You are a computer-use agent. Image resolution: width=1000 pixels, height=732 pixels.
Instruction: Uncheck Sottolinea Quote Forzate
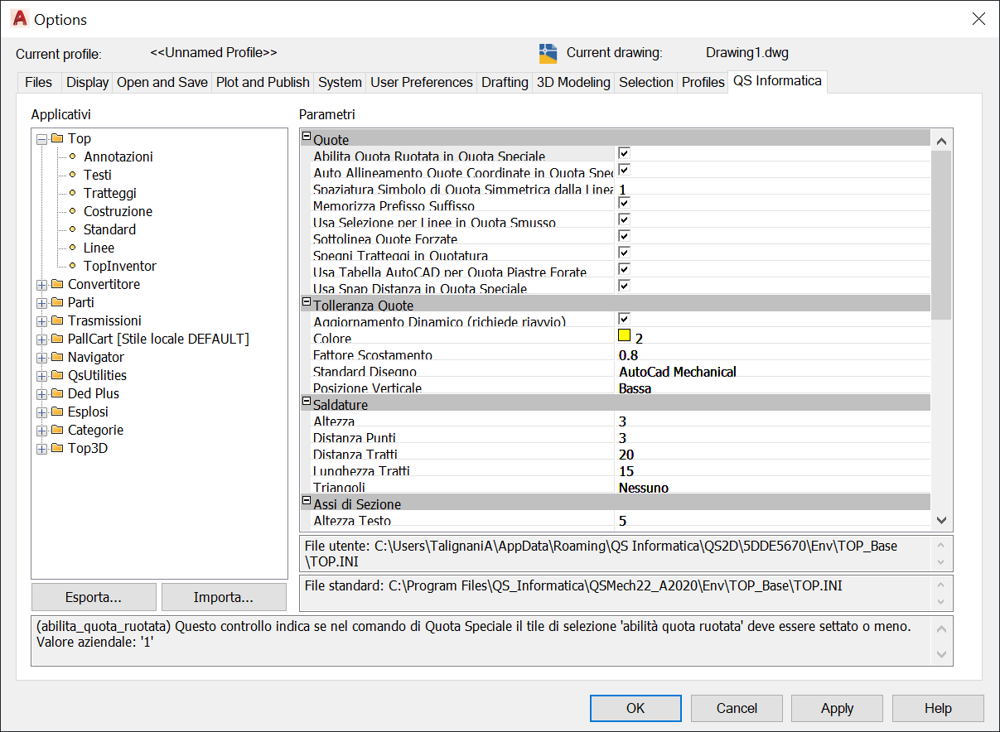pos(625,236)
